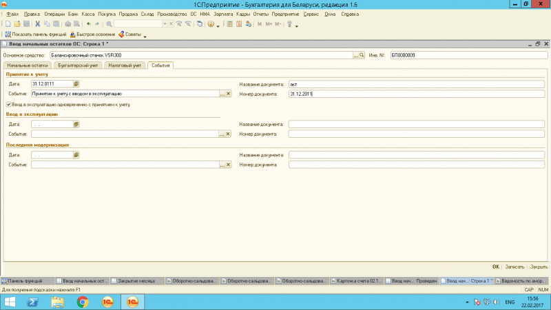The image size is (551, 310).
Task: Switch to Карточка счета 02.1 window tab
Action: [357, 281]
